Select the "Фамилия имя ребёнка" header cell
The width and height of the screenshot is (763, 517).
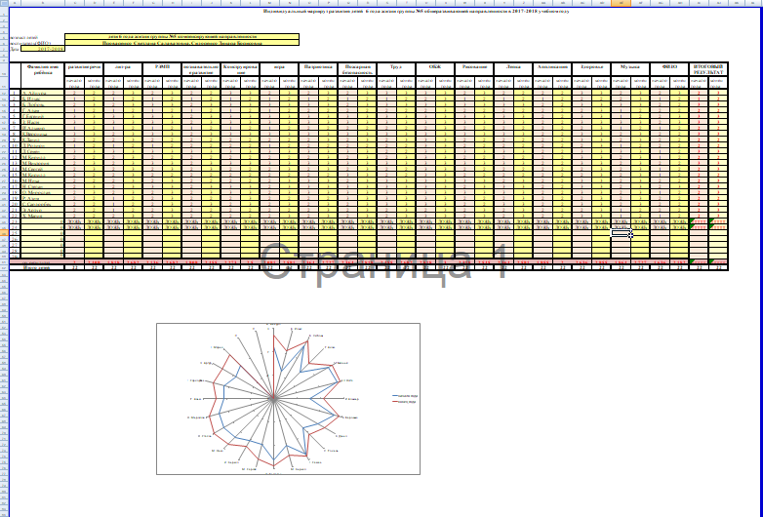42,70
